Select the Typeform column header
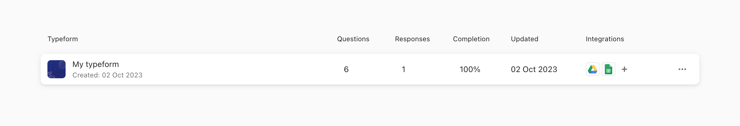This screenshot has height=126, width=740. point(63,39)
